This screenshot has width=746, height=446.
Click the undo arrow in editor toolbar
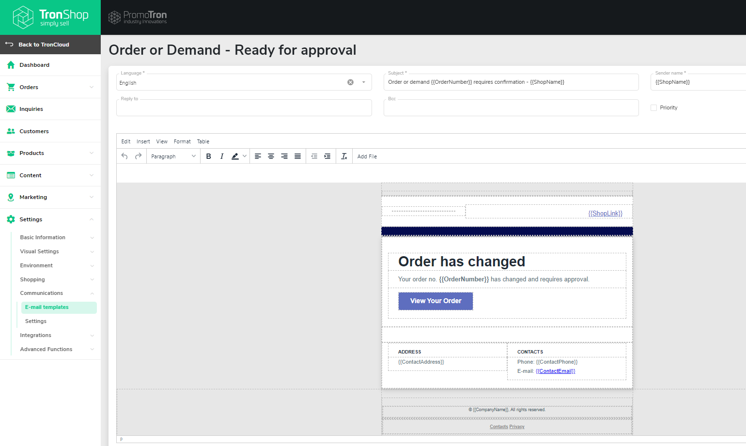(124, 156)
